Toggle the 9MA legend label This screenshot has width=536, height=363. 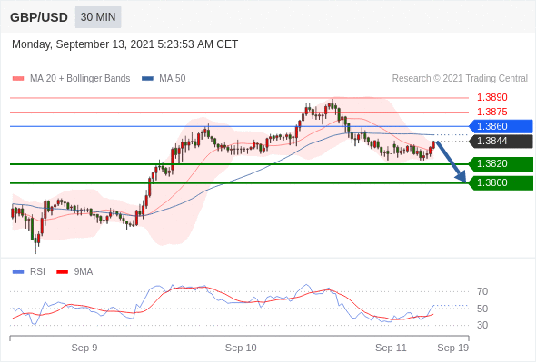[x=84, y=272]
